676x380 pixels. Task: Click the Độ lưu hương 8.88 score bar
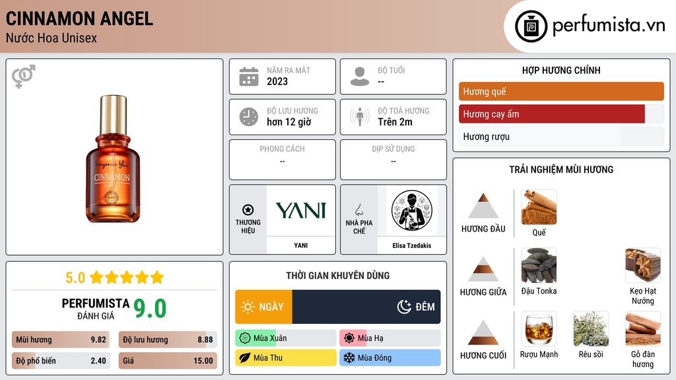tap(168, 340)
